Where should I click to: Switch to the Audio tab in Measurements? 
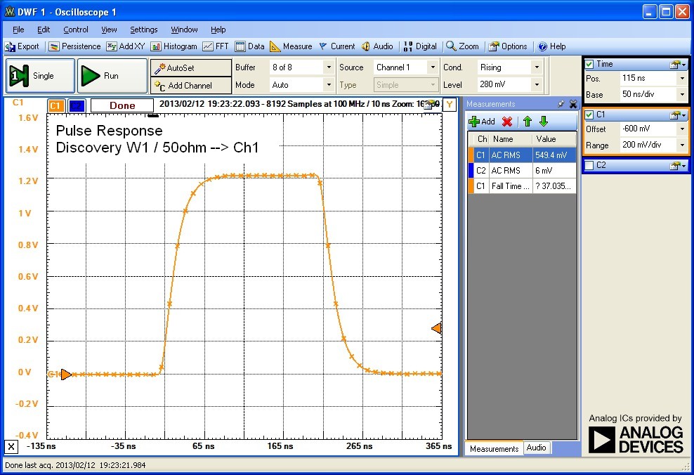537,448
